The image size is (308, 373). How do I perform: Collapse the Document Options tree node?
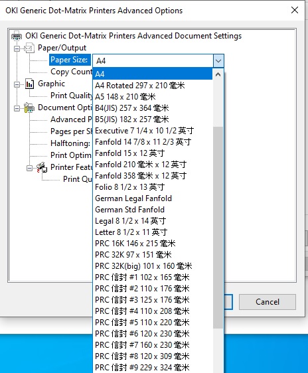click(17, 108)
